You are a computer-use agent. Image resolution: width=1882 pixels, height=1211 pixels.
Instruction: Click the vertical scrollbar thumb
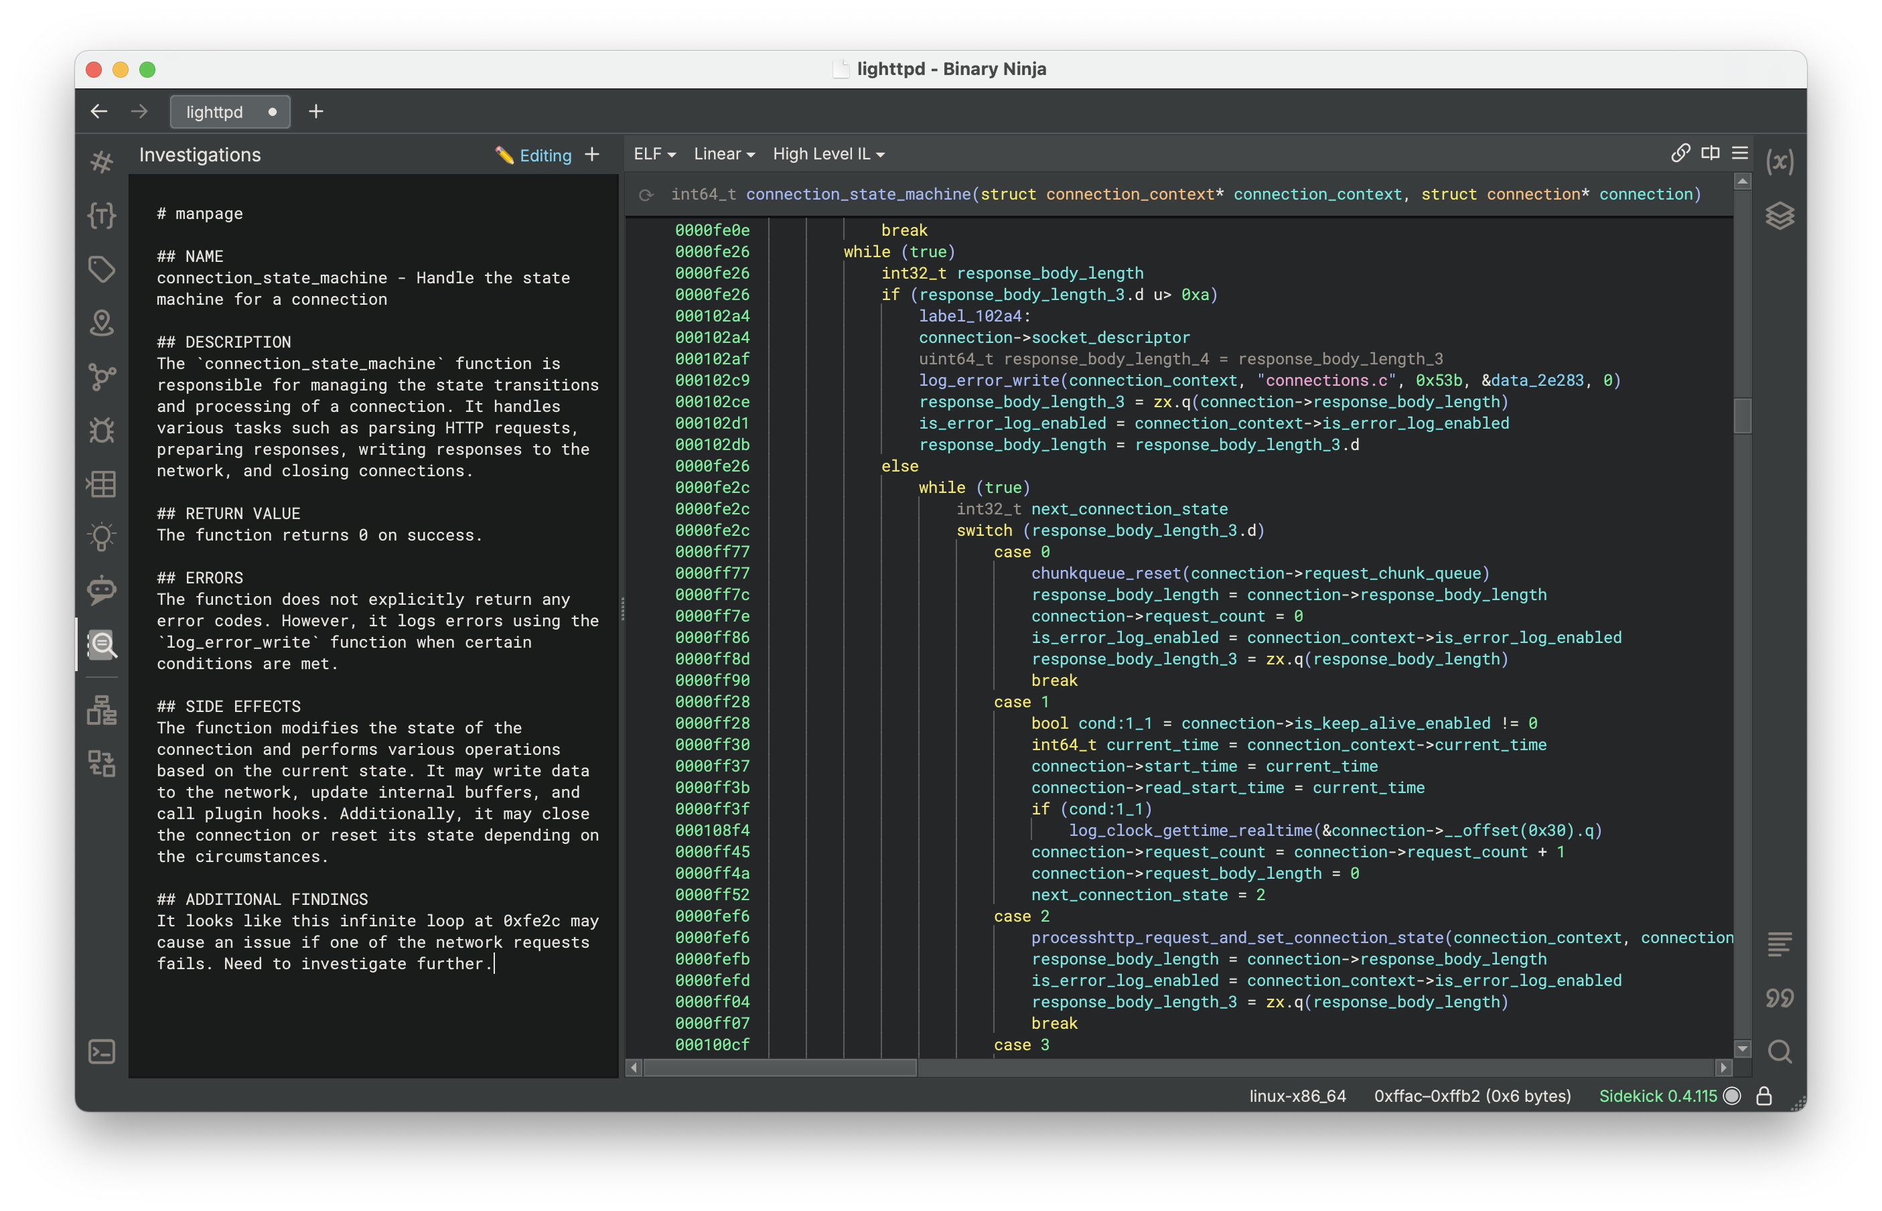click(x=1742, y=416)
